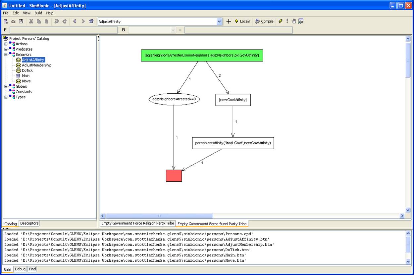Switch to the Catalog tab
414x275 pixels.
pyautogui.click(x=11, y=224)
